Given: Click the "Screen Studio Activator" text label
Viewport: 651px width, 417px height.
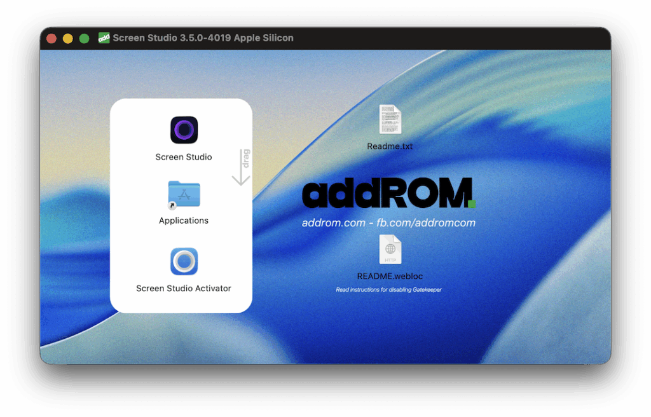Looking at the screenshot, I should click(x=184, y=289).
